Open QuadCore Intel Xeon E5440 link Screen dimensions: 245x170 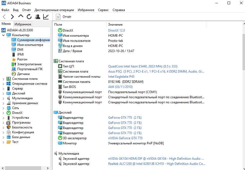(x=143, y=66)
